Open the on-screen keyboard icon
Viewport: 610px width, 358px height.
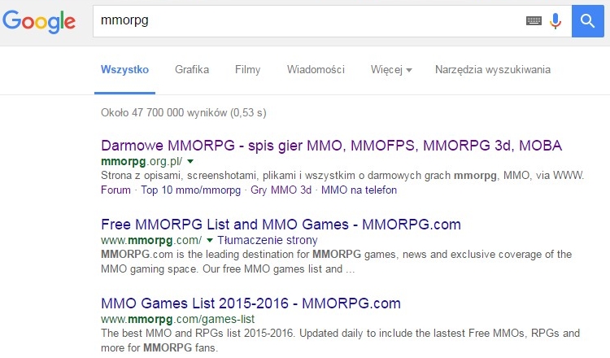click(534, 20)
